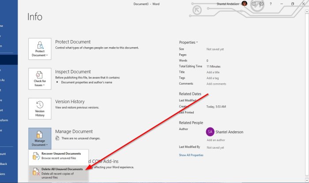The height and width of the screenshot is (183, 309).
Task: Open the Protect Document button
Action: tap(40, 49)
